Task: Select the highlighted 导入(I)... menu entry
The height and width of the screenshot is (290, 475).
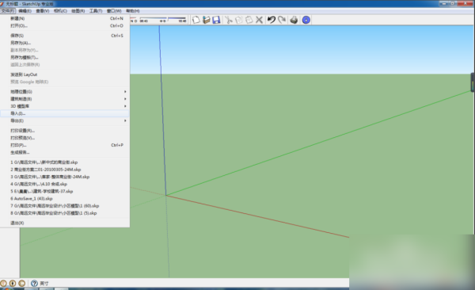Action: [65, 113]
